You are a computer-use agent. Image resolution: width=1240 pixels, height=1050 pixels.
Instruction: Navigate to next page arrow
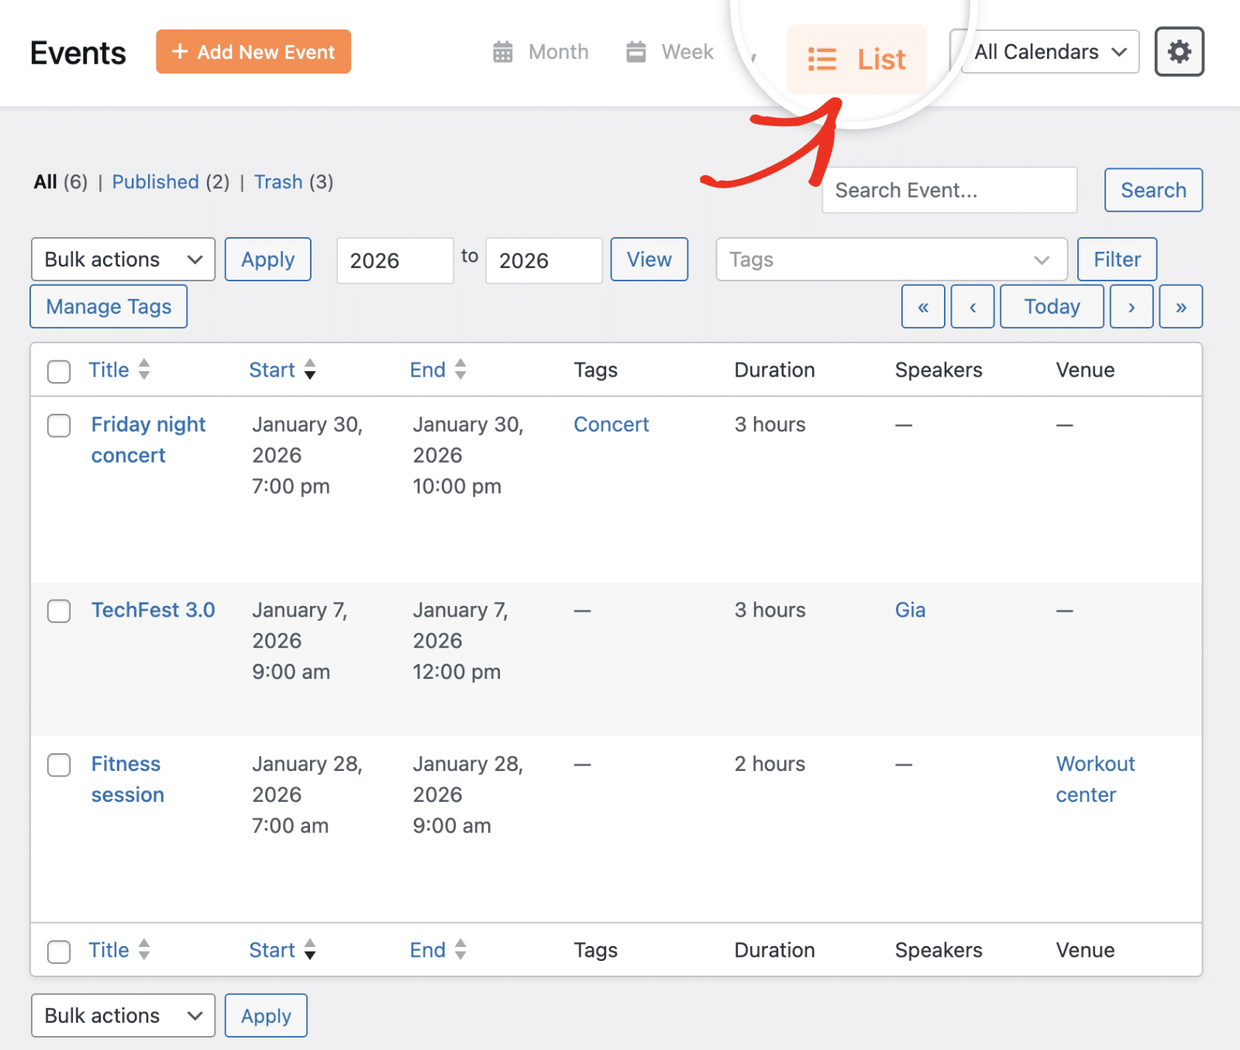[1131, 306]
